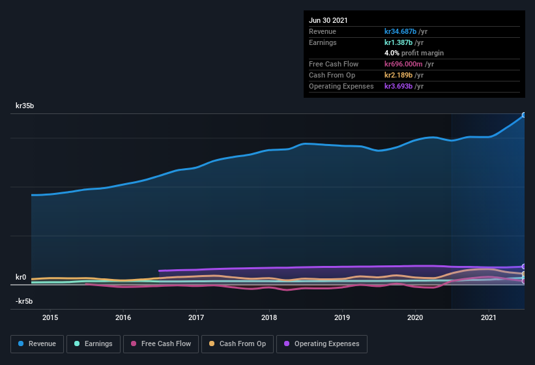Click the Revenue label in the tooltip
This screenshot has height=365, width=535.
click(323, 31)
